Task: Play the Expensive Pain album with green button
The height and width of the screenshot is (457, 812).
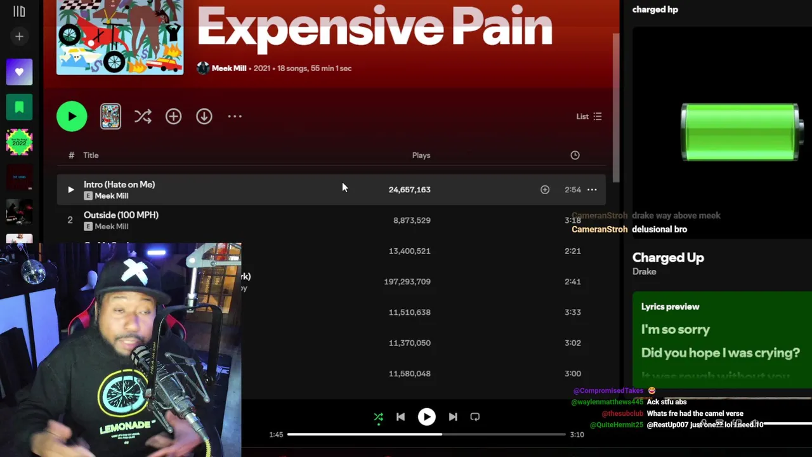Action: pyautogui.click(x=72, y=116)
